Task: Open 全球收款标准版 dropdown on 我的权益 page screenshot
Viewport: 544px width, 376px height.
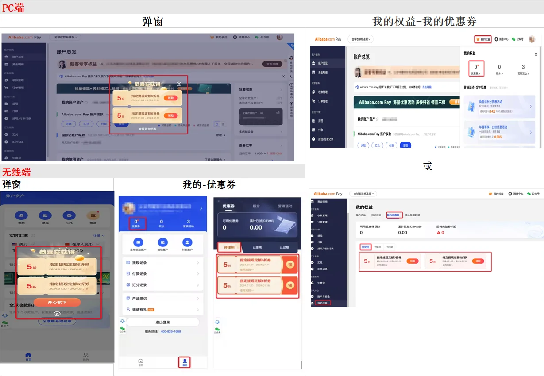Action: 363,194
